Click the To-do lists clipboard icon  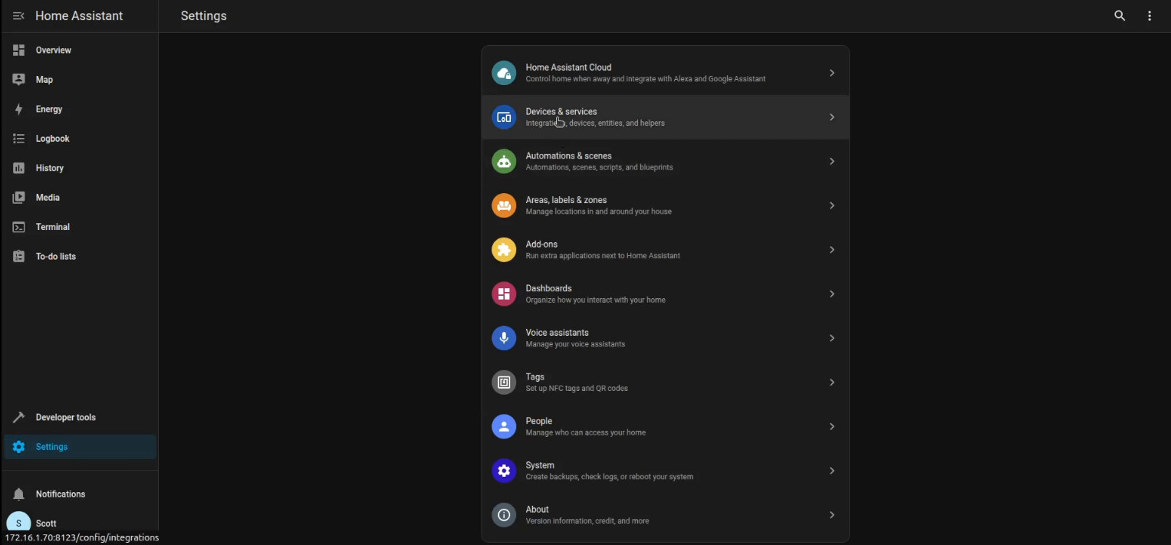pos(18,257)
